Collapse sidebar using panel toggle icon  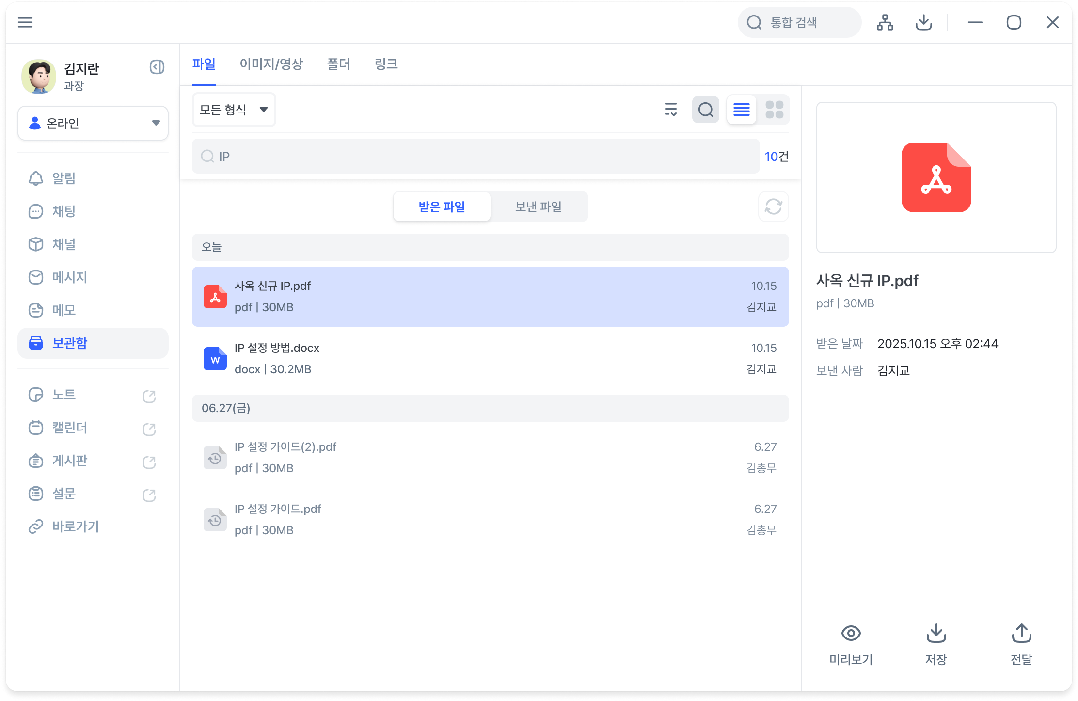pyautogui.click(x=157, y=67)
